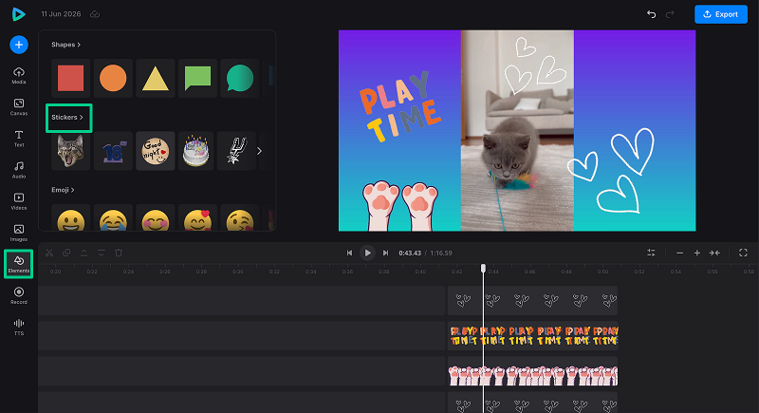Screen dimensions: 759x413
Task: Redo the last undone action
Action: point(670,14)
